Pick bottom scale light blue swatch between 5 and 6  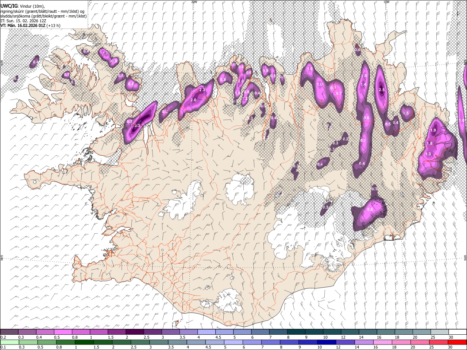pyautogui.click(x=233, y=342)
